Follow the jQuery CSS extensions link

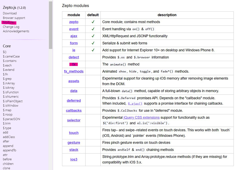(141, 117)
